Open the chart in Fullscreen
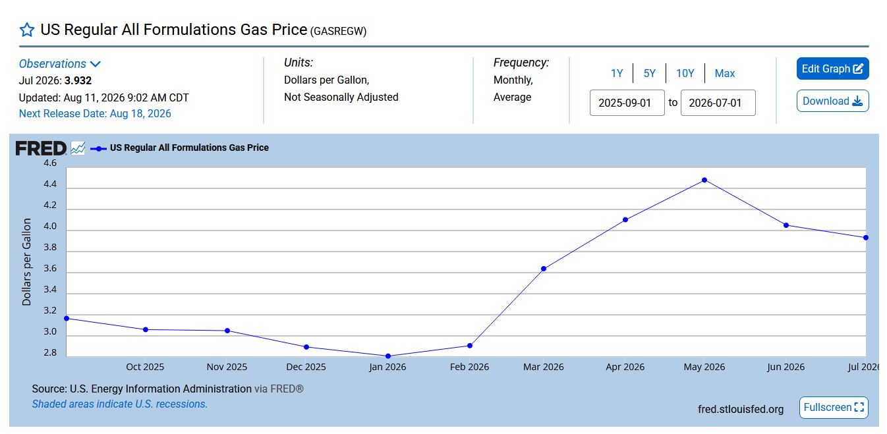The height and width of the screenshot is (434, 887). 834,408
